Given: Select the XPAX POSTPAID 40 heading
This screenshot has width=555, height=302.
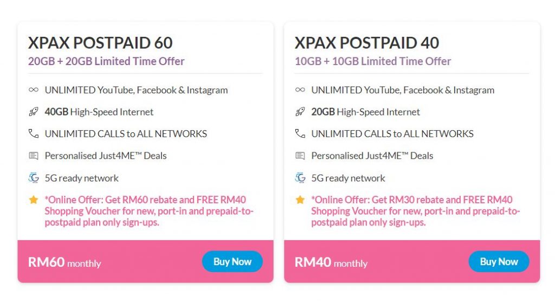Looking at the screenshot, I should [367, 43].
